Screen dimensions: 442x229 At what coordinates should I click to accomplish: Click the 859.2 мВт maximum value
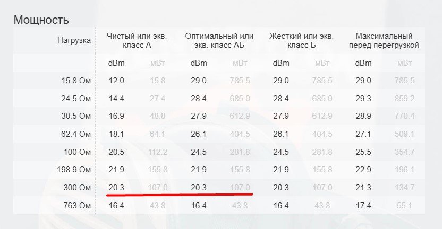point(404,99)
